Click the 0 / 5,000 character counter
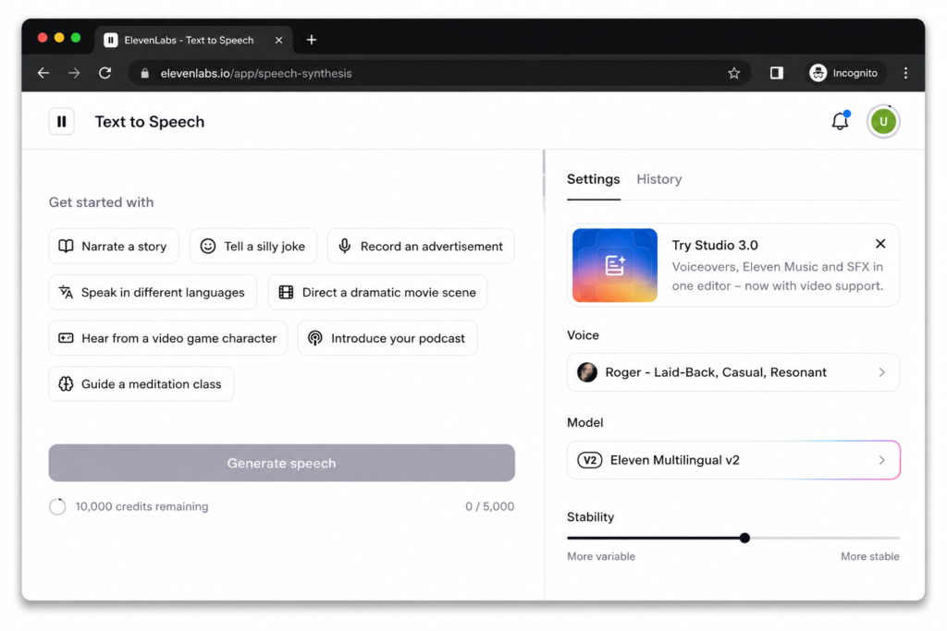Screen dimensions: 947x631 (490, 506)
